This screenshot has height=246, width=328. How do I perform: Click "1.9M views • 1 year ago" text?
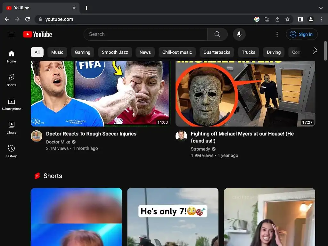point(214,155)
